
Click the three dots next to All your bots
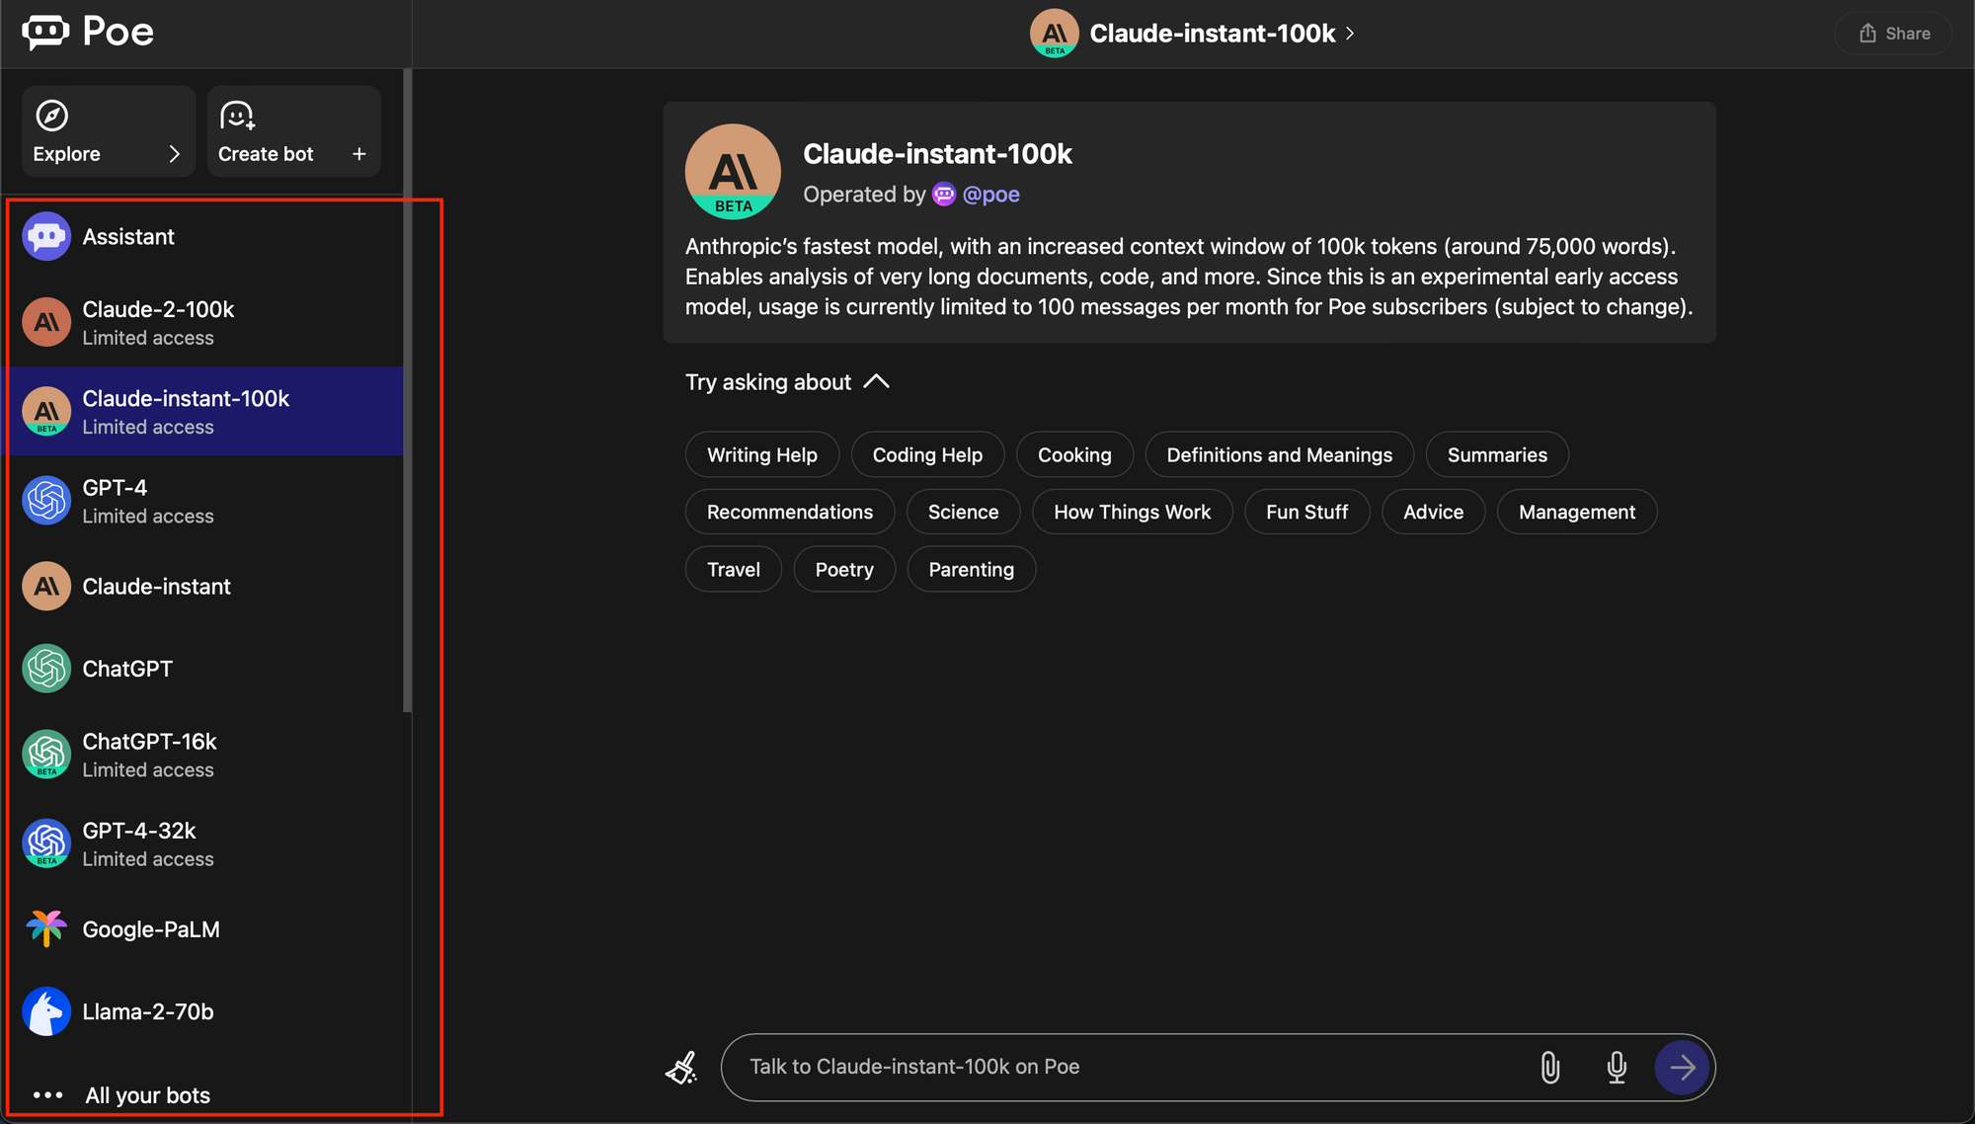(47, 1095)
